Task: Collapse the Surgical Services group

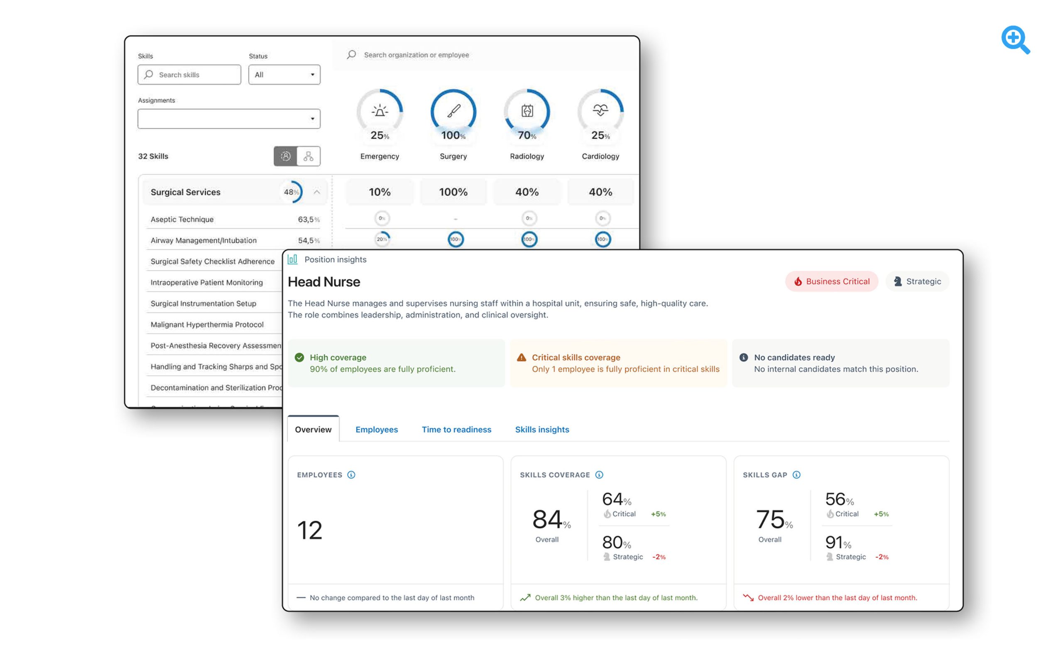Action: point(317,192)
